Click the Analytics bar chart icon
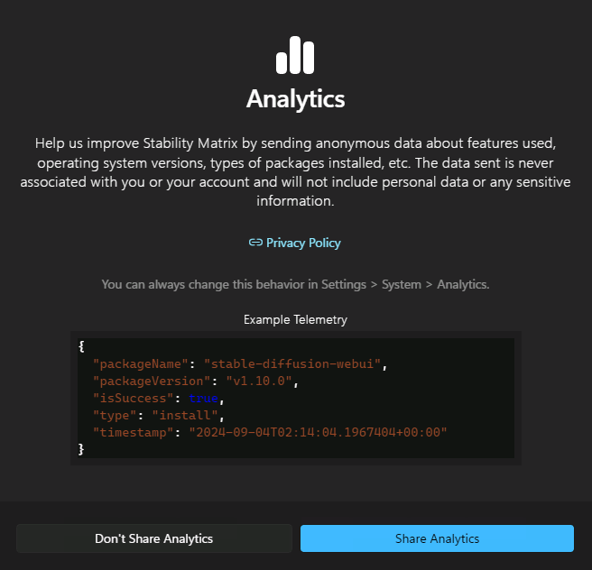The height and width of the screenshot is (570, 592). tap(295, 55)
